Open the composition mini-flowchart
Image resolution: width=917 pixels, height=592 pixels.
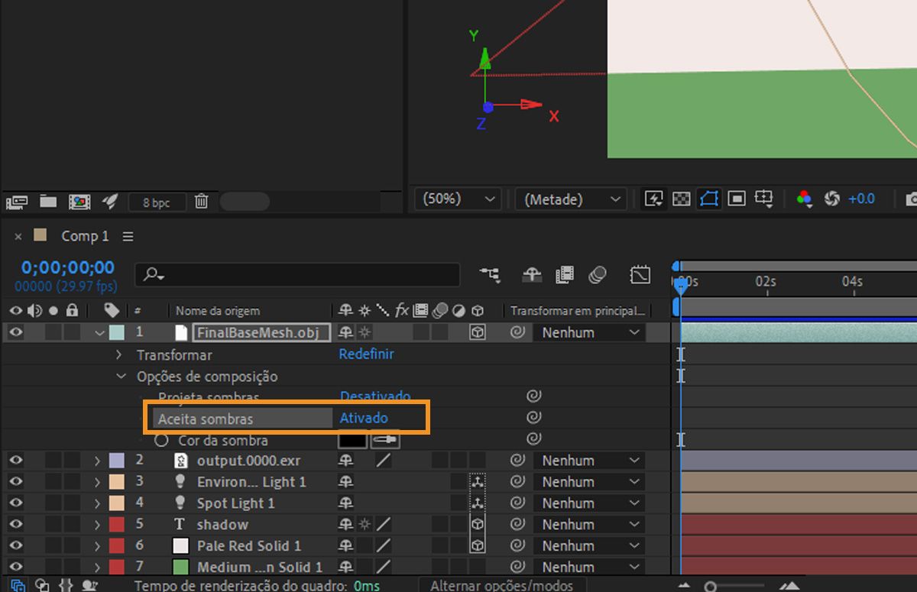(490, 275)
